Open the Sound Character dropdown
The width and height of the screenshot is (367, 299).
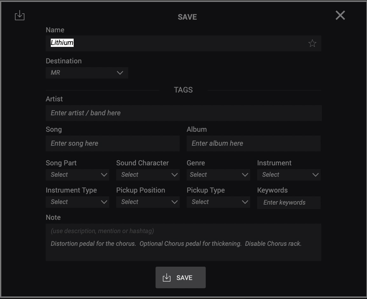click(148, 175)
